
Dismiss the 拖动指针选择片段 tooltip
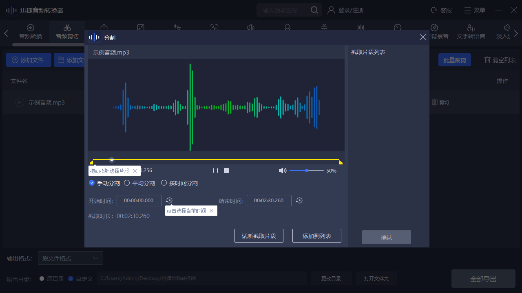pos(135,171)
